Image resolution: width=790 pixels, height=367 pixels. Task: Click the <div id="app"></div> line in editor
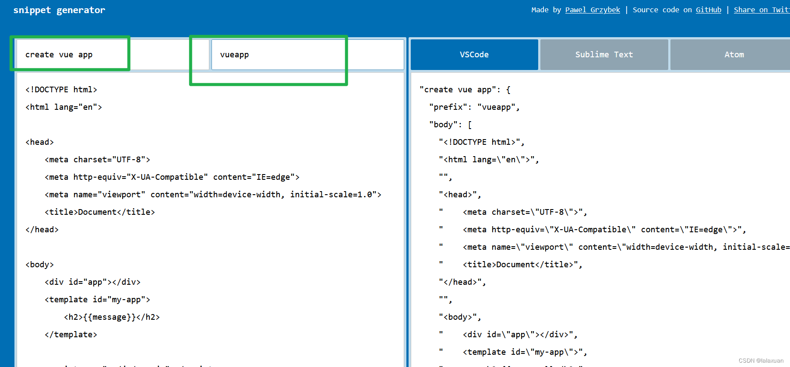pos(92,282)
